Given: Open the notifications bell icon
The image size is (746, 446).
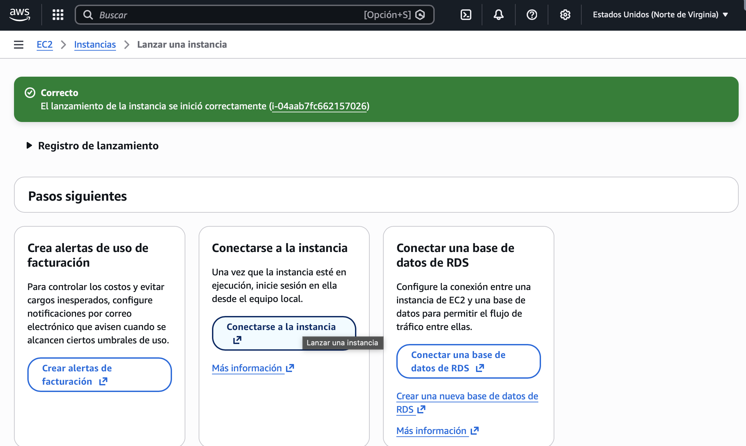Looking at the screenshot, I should point(498,15).
